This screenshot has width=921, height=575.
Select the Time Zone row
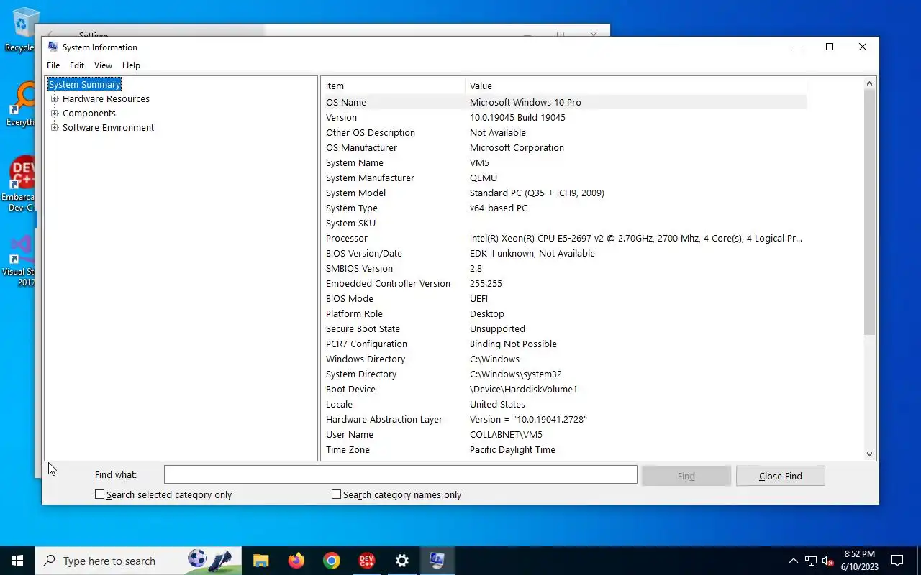point(563,449)
